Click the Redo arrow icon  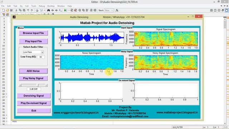[x=32, y=10]
